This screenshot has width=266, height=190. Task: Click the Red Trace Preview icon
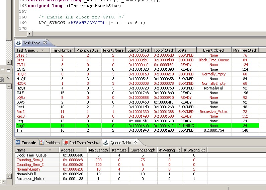pyautogui.click(x=66, y=142)
